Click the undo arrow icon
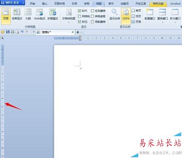 pos(22,32)
